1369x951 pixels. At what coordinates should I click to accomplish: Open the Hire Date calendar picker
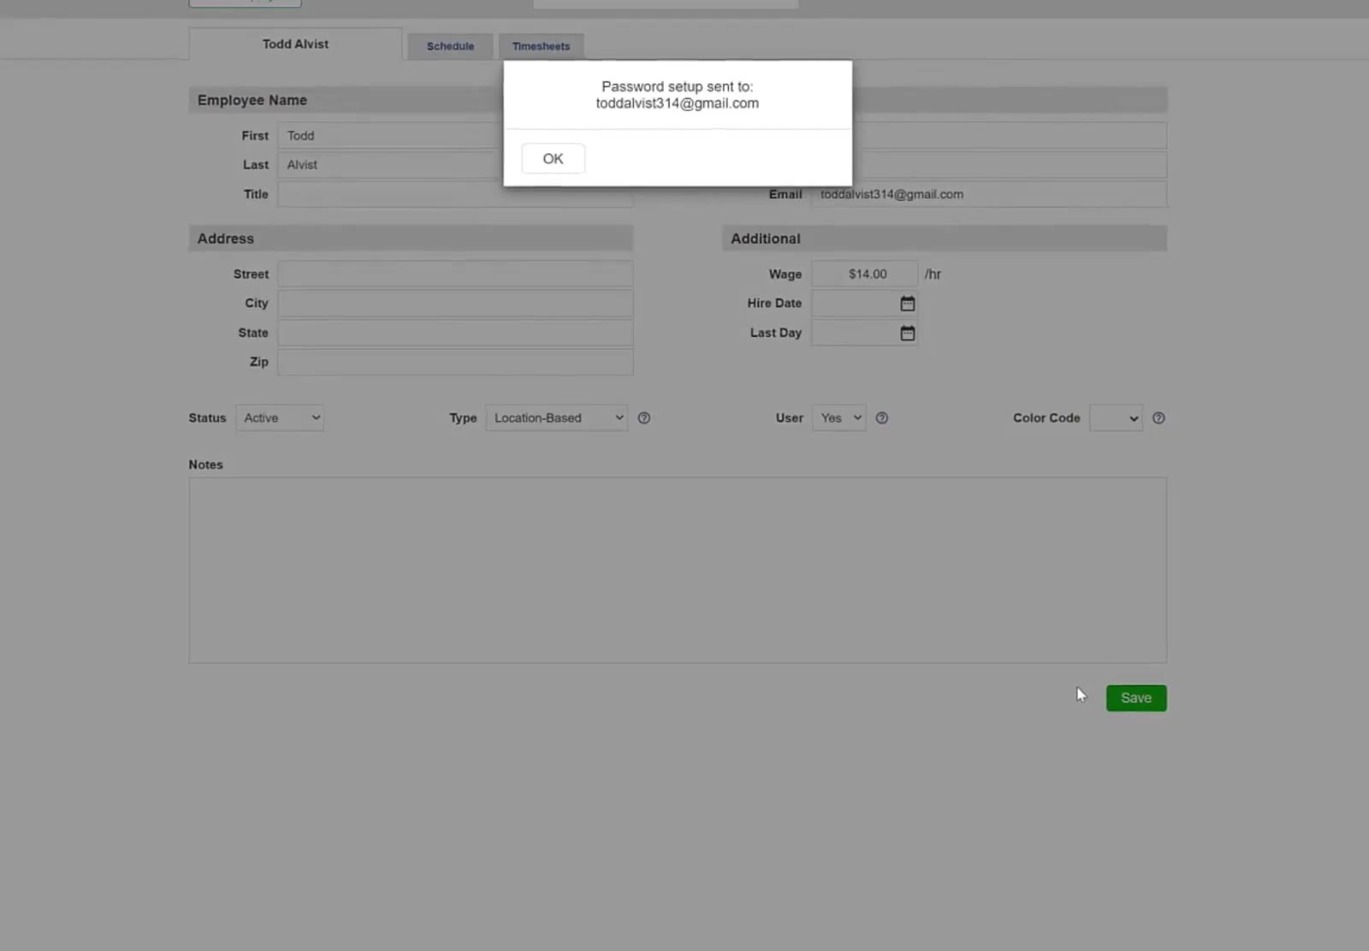(907, 304)
